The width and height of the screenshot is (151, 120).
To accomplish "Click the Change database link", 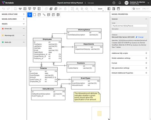I will coord(140,37).
